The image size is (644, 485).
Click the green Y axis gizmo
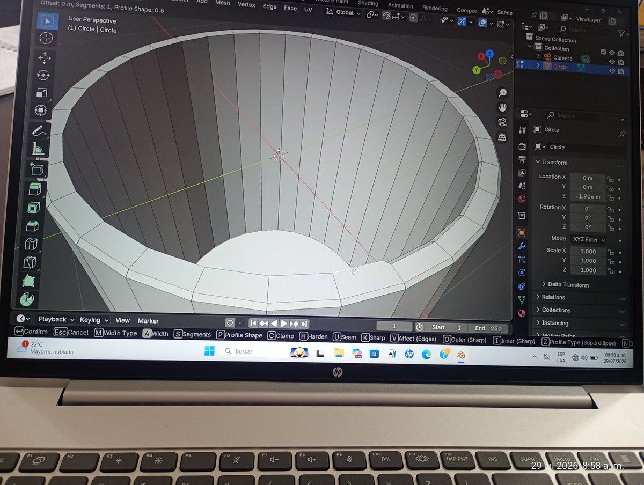(x=477, y=70)
